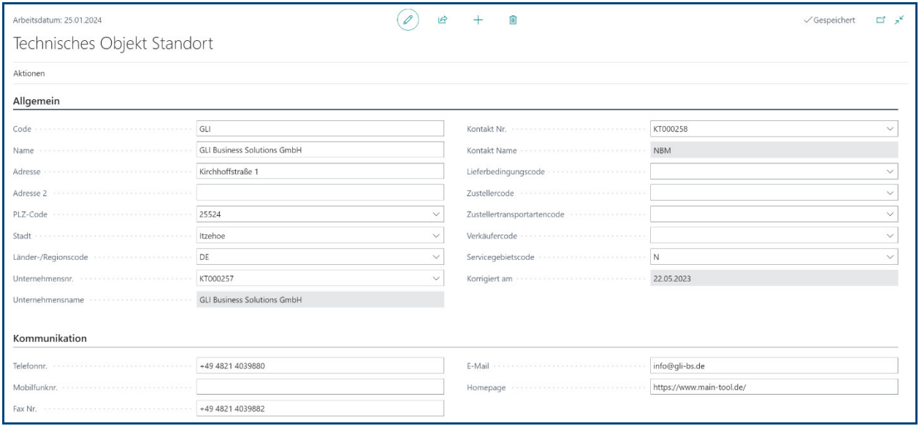919x426 pixels.
Task: Click the Homepage URL field
Action: (x=774, y=387)
